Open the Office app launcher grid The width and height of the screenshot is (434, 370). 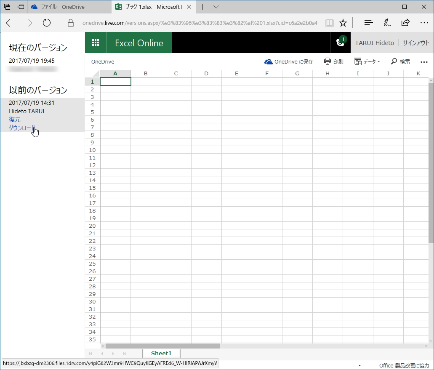(96, 42)
